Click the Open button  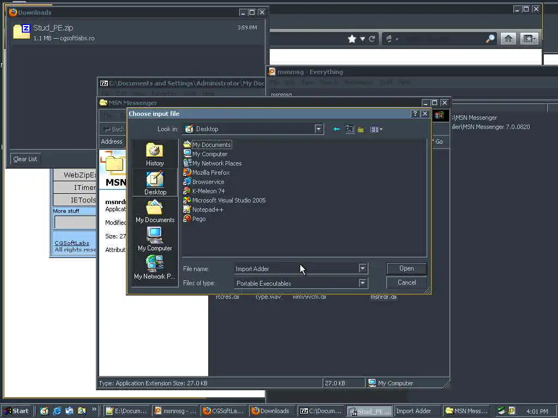[x=407, y=268]
